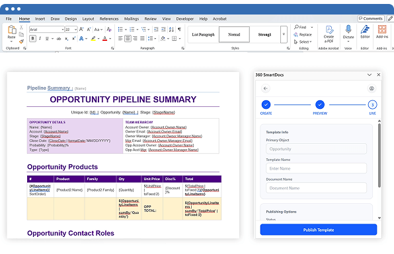Toggle Show/Hide paragraph marks
Viewport: 394px width, 254px height.
(x=179, y=29)
